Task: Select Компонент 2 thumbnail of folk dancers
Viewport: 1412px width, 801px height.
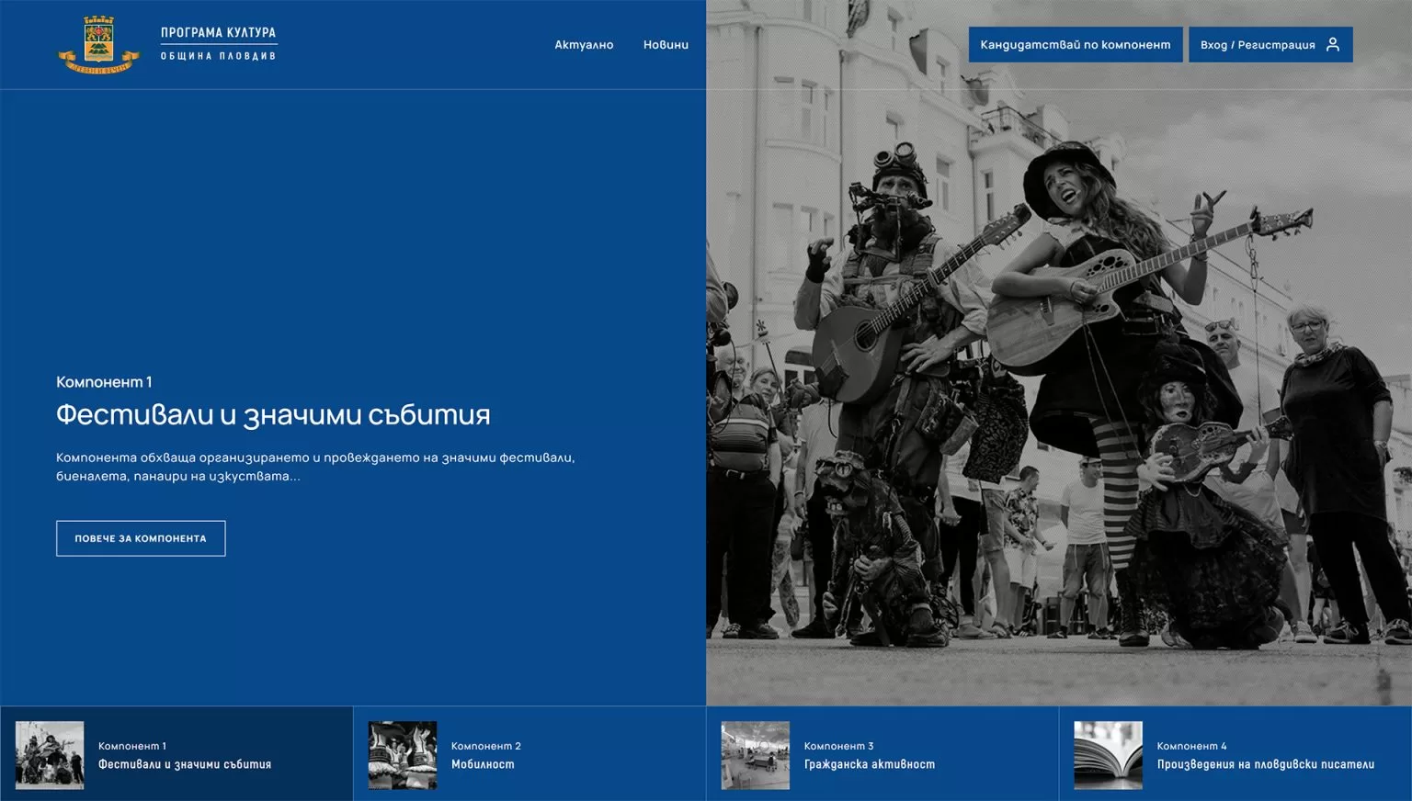Action: tap(403, 755)
